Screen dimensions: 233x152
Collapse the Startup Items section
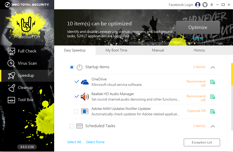tap(213, 67)
